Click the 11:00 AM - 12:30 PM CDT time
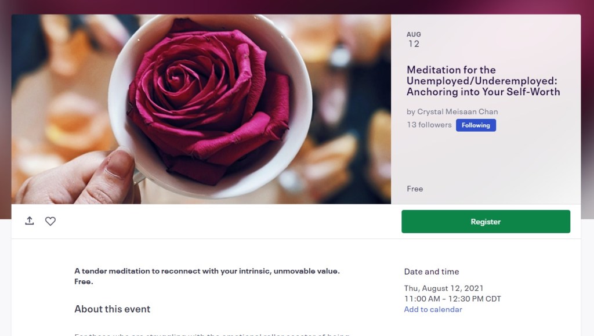The image size is (594, 336). coord(452,299)
